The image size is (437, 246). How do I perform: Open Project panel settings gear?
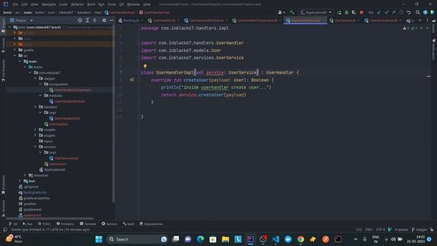coord(104,20)
